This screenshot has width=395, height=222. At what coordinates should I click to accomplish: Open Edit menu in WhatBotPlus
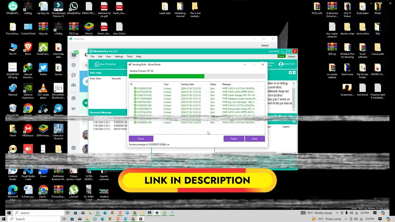(100, 56)
